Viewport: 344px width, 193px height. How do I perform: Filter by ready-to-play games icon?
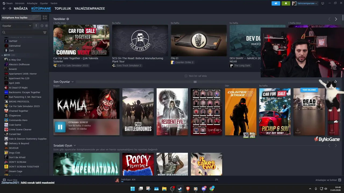click(x=46, y=26)
